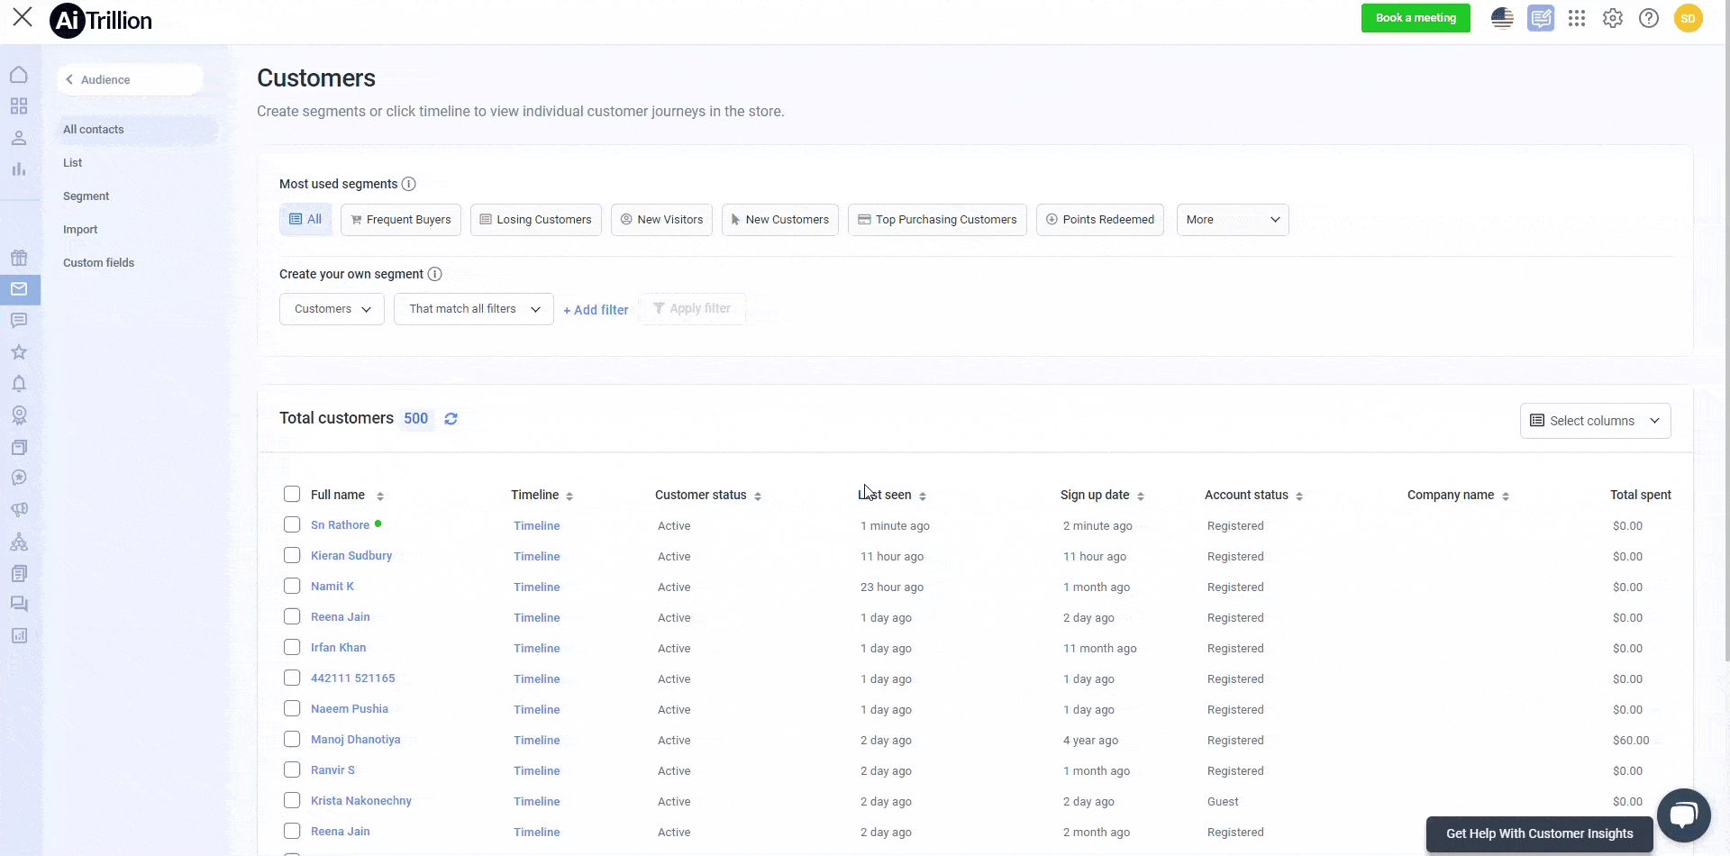Select the contacts person icon in sidebar
This screenshot has height=856, width=1730.
pyautogui.click(x=19, y=138)
